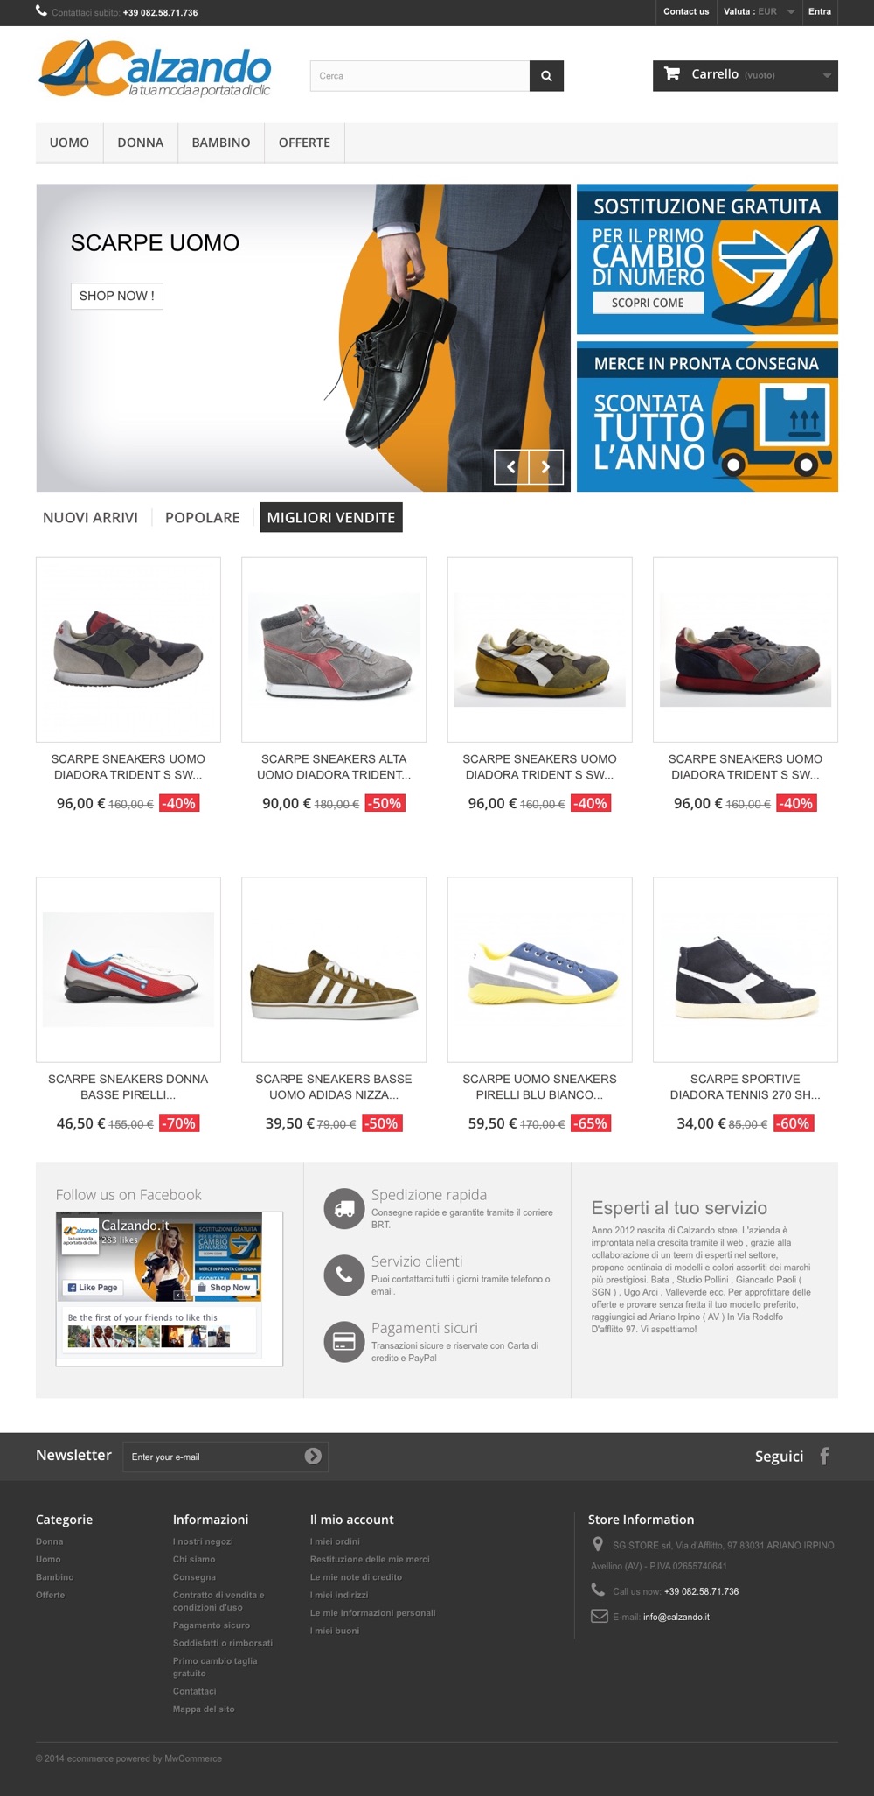
Task: Open Facebook icon next to Seguici
Action: pyautogui.click(x=824, y=1456)
